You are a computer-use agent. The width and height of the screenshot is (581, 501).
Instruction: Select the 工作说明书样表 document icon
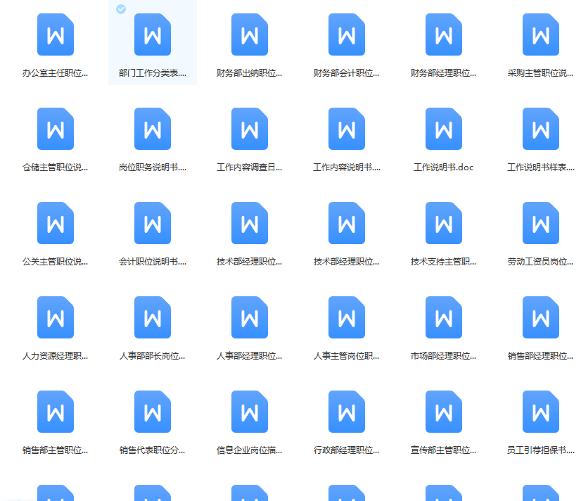pos(541,129)
